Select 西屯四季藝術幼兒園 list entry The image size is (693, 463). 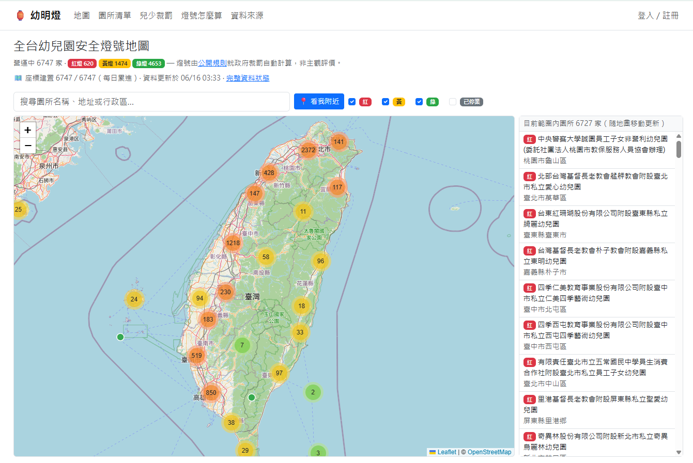597,336
